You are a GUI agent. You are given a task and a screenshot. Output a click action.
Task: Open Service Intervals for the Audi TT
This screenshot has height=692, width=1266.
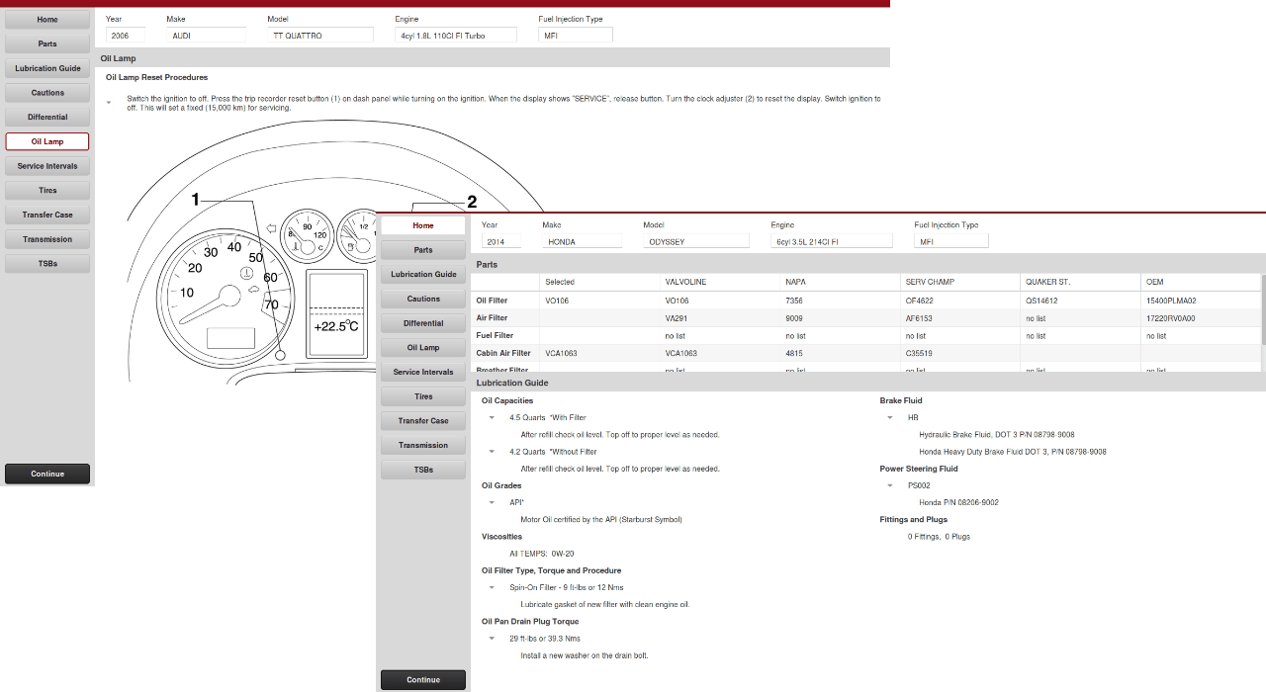47,165
